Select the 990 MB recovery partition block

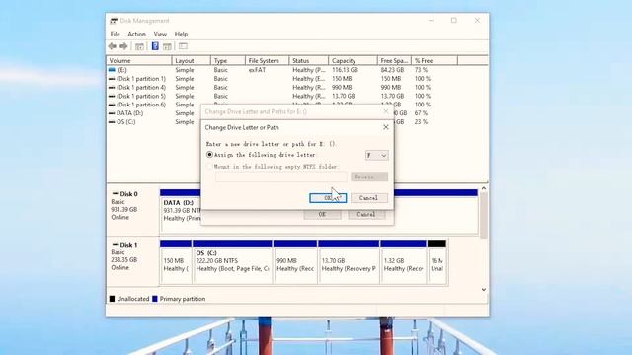click(x=295, y=261)
